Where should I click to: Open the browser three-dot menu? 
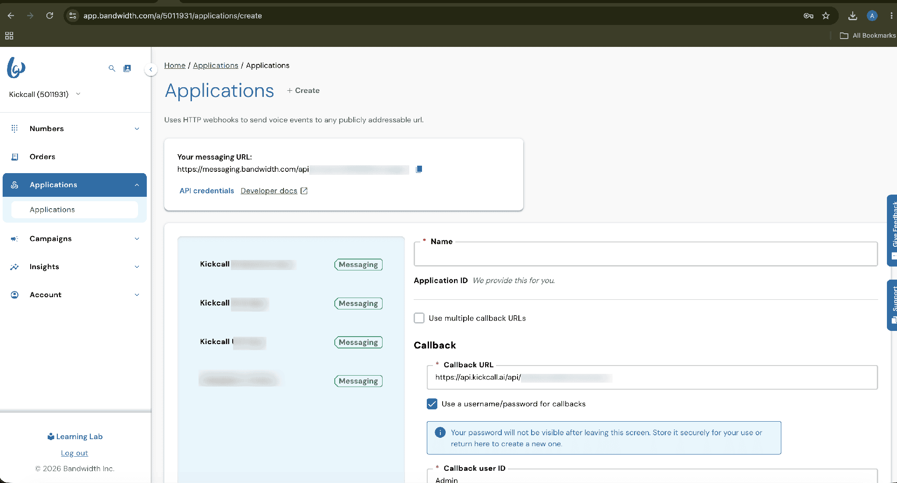(x=891, y=16)
